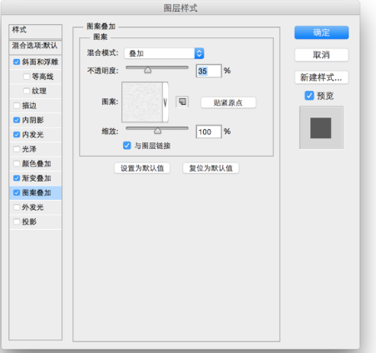376x353 pixels.
Task: Toggle the 预览 checkbox
Action: pyautogui.click(x=309, y=96)
